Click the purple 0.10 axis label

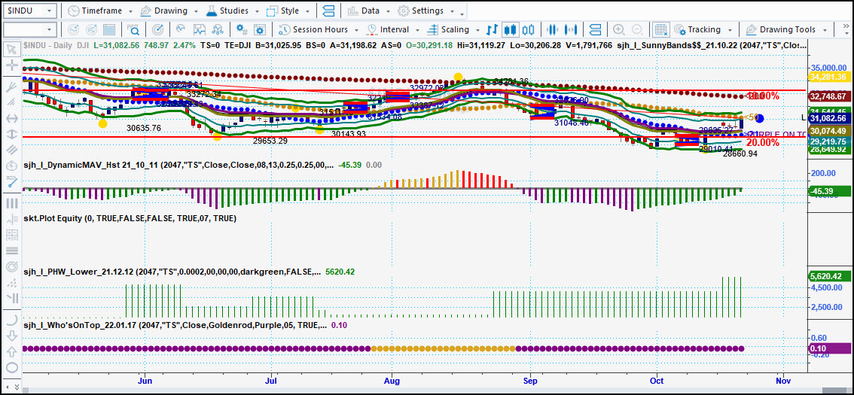point(829,348)
